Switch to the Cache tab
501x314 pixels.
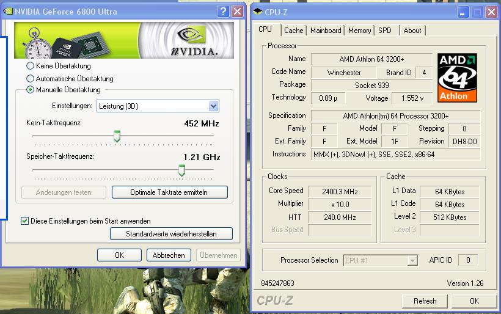pyautogui.click(x=294, y=31)
